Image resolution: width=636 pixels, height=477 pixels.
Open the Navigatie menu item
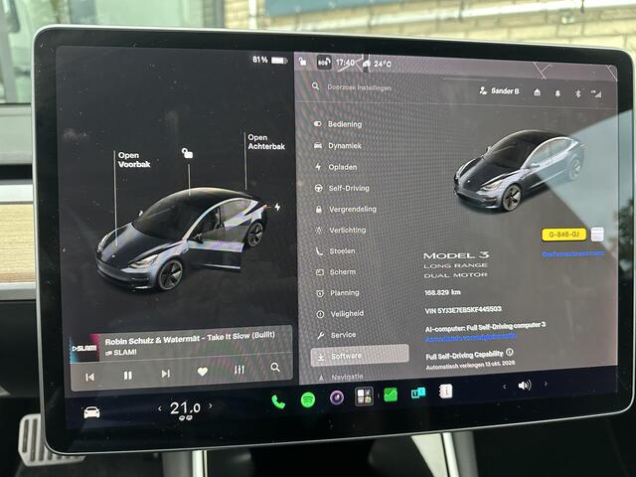341,377
